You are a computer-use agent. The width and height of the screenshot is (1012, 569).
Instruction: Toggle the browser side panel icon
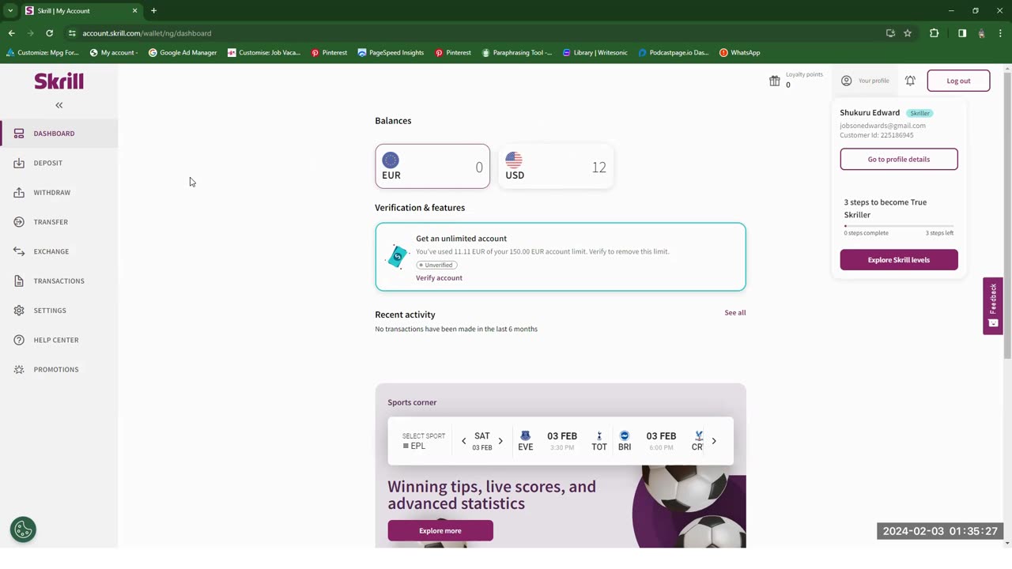[x=962, y=33]
